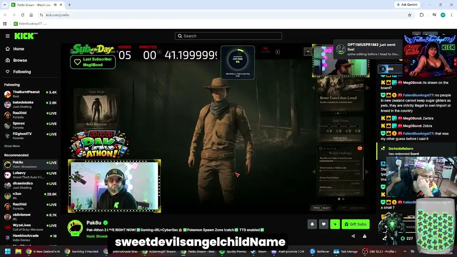Toggle notification bell for Pak8u
Image resolution: width=457 pixels, height=257 pixels.
(x=312, y=224)
